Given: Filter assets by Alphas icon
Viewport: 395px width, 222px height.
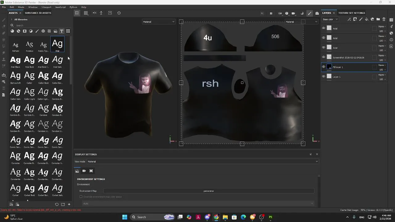Looking at the screenshot, I should (x=43, y=31).
